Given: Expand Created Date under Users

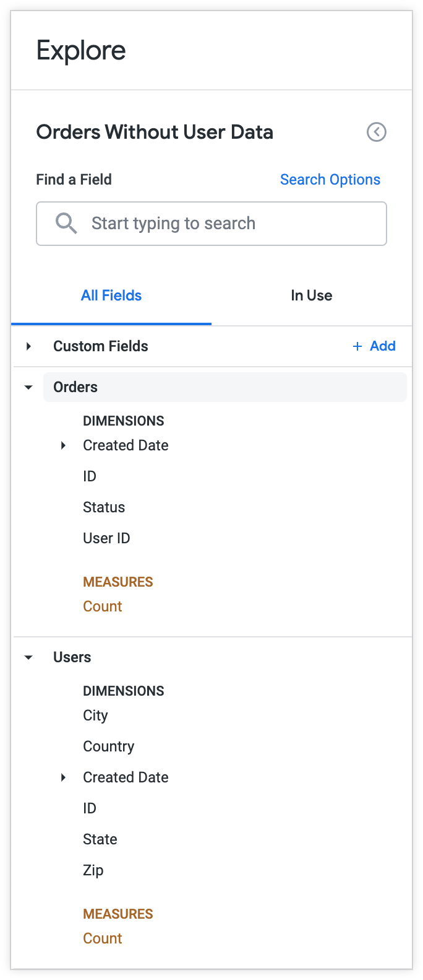Looking at the screenshot, I should [x=62, y=777].
